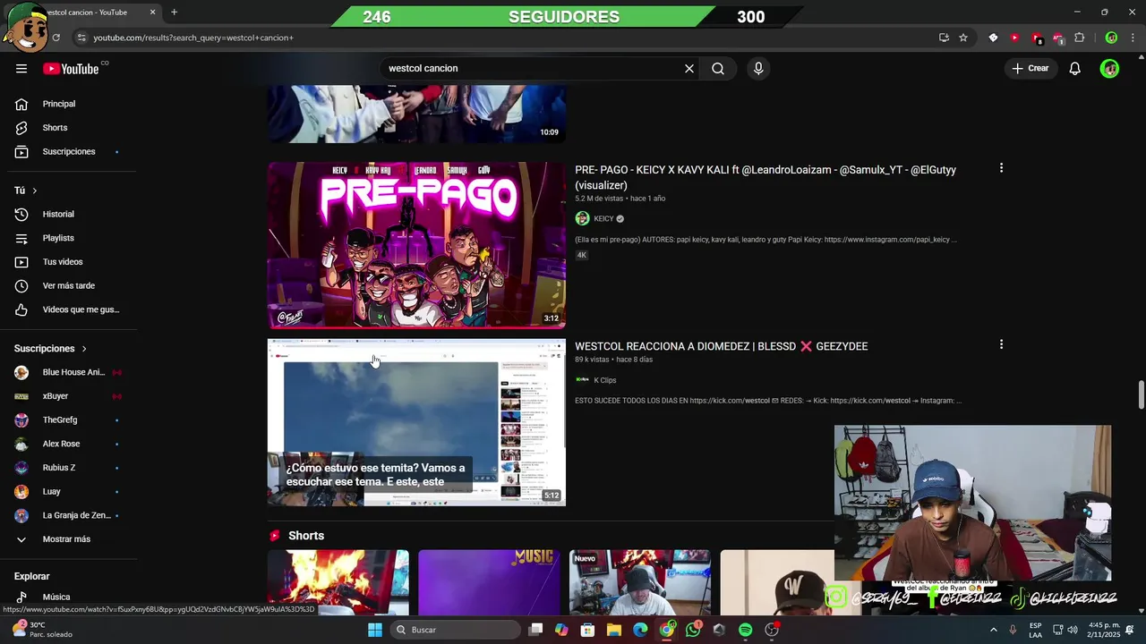The image size is (1146, 644).
Task: Open the KEICY channel link
Action: (603, 219)
